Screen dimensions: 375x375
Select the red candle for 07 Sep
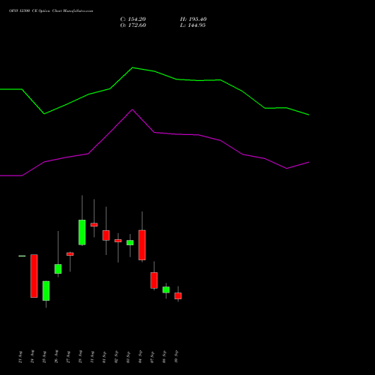pyautogui.click(x=154, y=280)
